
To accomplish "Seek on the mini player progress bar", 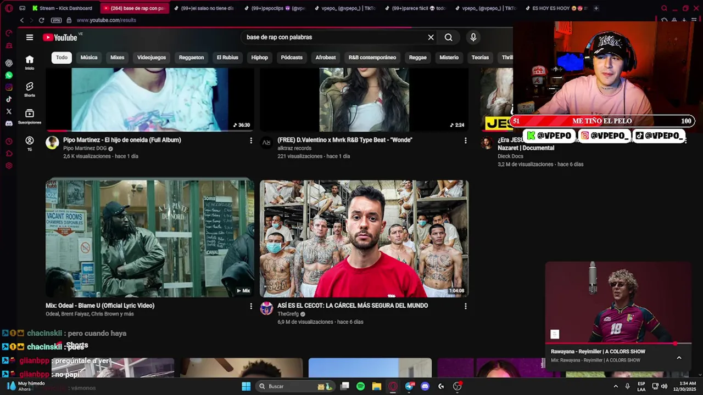I will click(x=618, y=343).
